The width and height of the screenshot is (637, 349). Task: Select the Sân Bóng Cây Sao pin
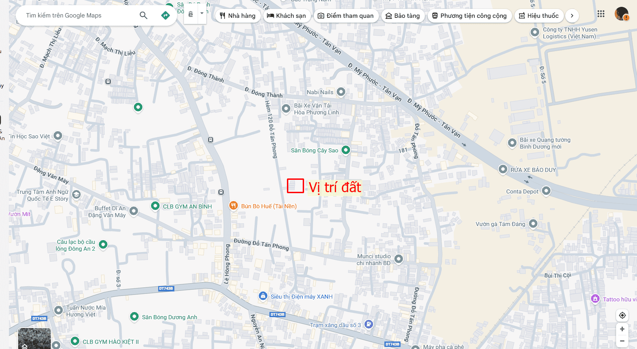346,150
